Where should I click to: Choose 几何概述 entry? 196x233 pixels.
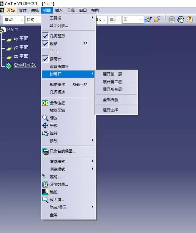click(x=69, y=92)
